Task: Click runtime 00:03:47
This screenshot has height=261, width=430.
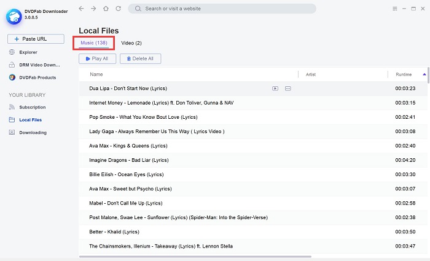Action: click(x=405, y=246)
